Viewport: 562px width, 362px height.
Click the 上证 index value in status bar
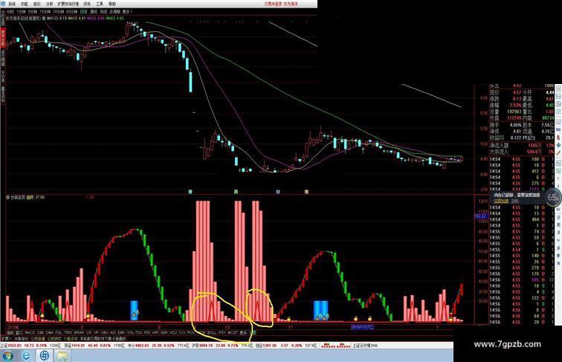point(15,346)
